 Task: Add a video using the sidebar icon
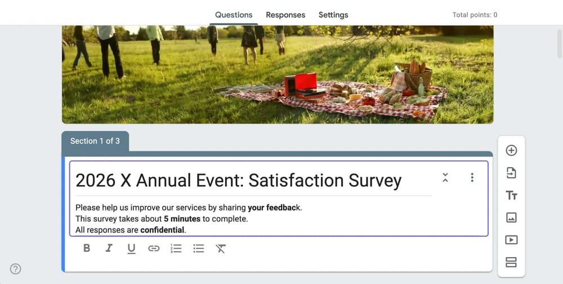[x=511, y=240]
